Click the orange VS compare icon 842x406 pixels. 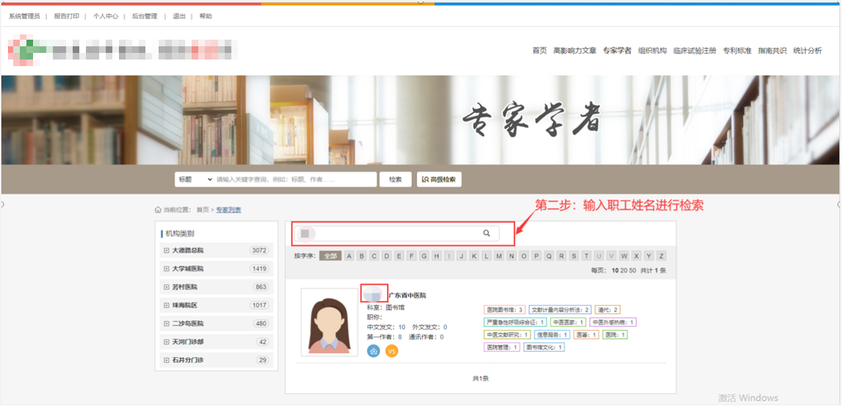point(392,351)
